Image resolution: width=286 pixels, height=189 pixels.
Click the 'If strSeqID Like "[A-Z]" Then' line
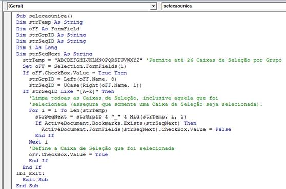pyautogui.click(x=68, y=91)
